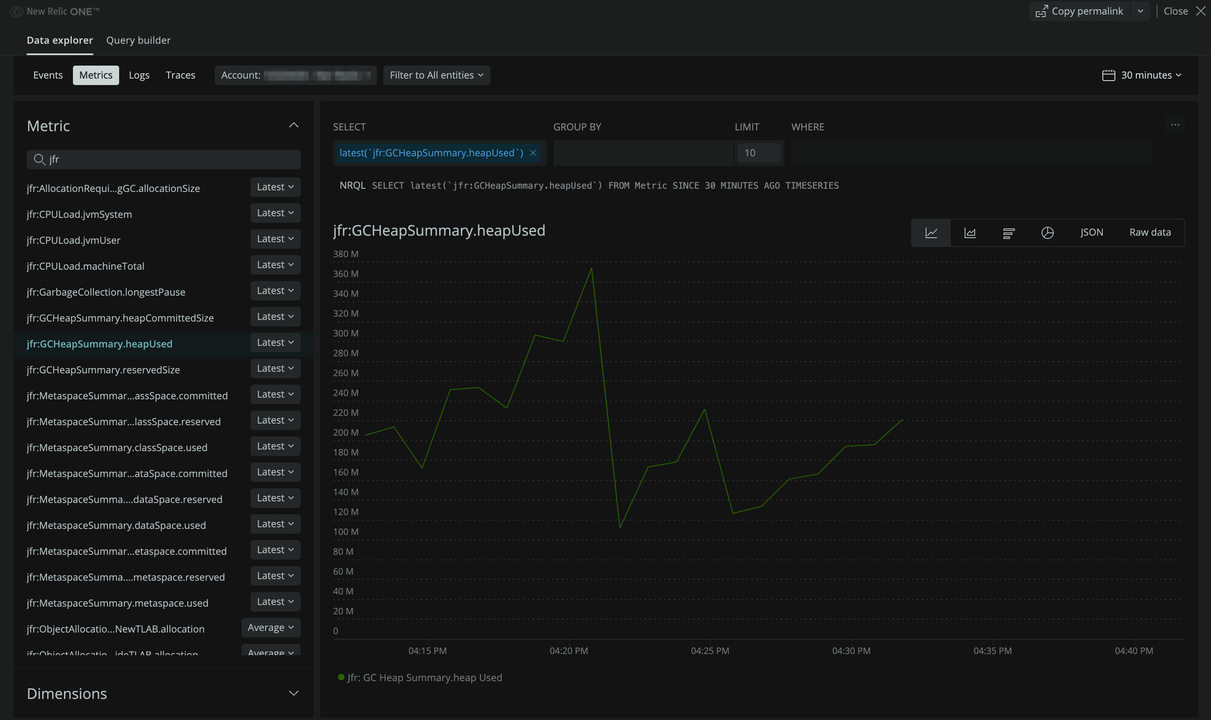Viewport: 1211px width, 720px height.
Task: Collapse the Metric panel chevron
Action: click(293, 126)
